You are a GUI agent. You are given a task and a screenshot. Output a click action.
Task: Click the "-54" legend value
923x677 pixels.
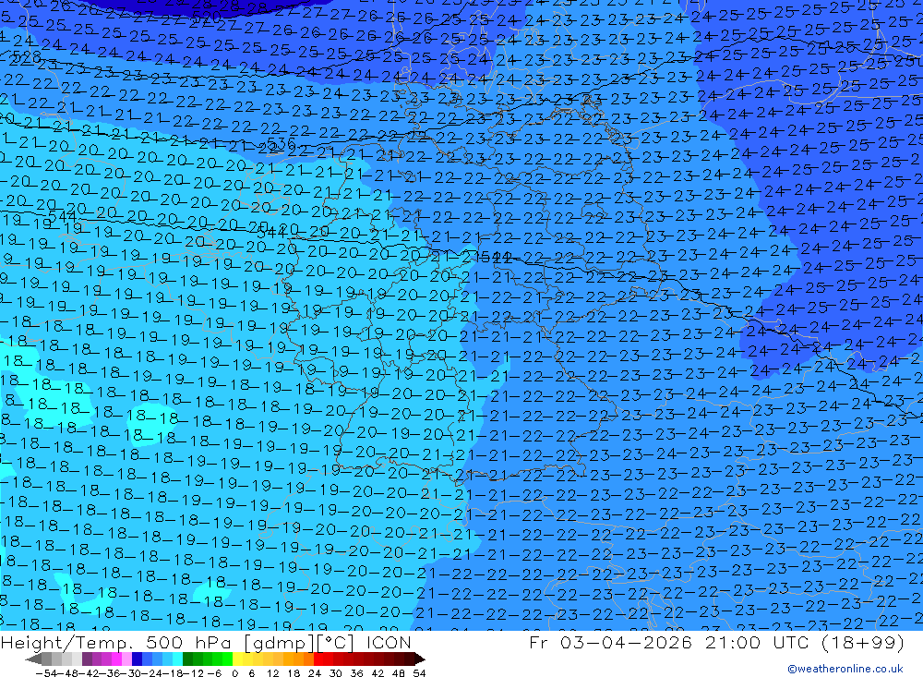tap(45, 673)
